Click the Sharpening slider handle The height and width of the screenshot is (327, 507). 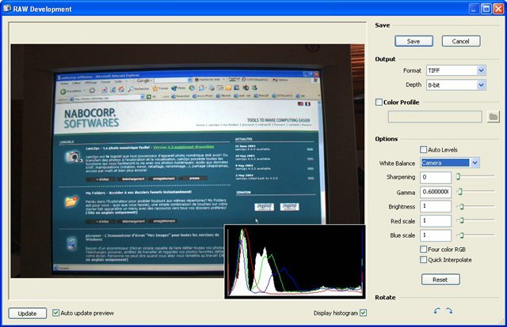458,176
